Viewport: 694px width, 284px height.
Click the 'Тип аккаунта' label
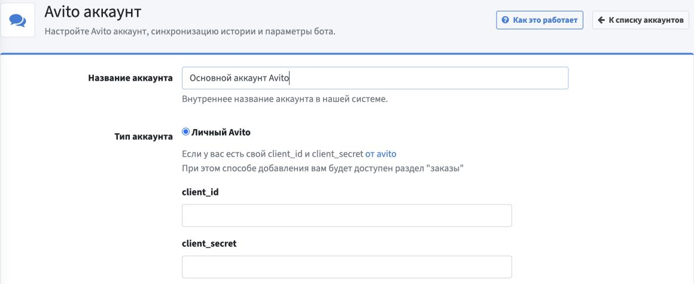(144, 137)
